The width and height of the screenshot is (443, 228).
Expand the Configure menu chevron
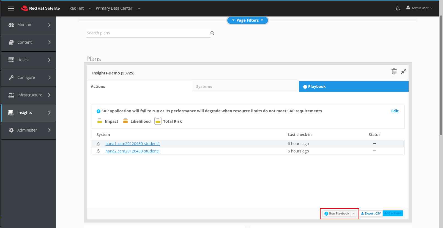[50, 77]
